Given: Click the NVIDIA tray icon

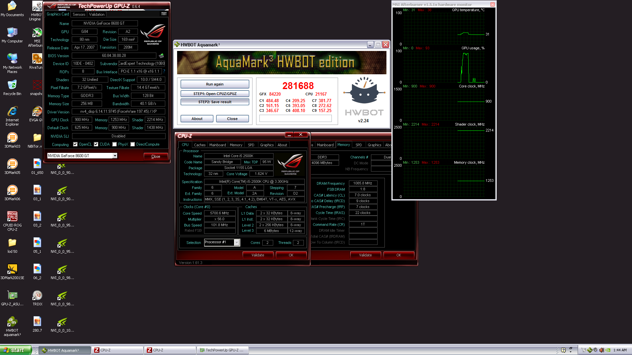Looking at the screenshot, I should (x=608, y=350).
